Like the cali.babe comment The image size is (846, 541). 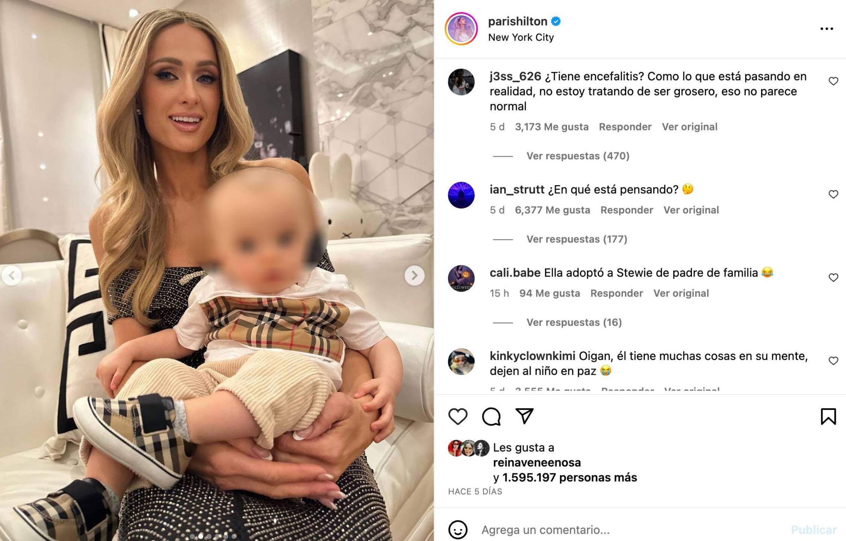click(833, 278)
